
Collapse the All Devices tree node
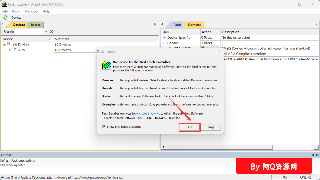(x=4, y=44)
